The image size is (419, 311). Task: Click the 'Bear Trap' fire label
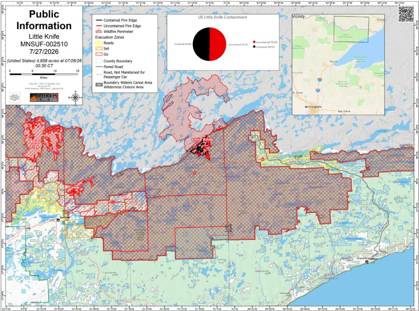tap(34, 144)
